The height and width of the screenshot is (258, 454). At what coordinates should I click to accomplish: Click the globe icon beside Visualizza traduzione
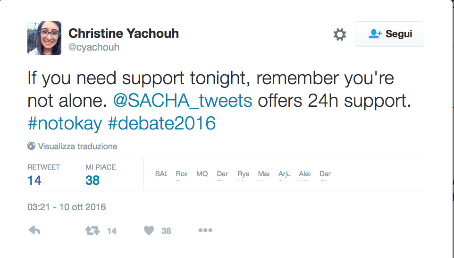click(32, 146)
